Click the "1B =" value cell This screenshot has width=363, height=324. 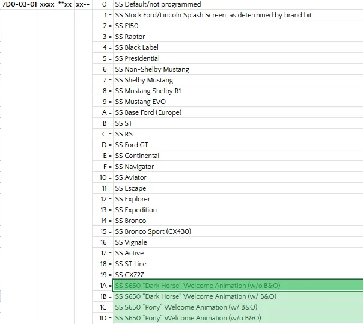click(x=103, y=296)
